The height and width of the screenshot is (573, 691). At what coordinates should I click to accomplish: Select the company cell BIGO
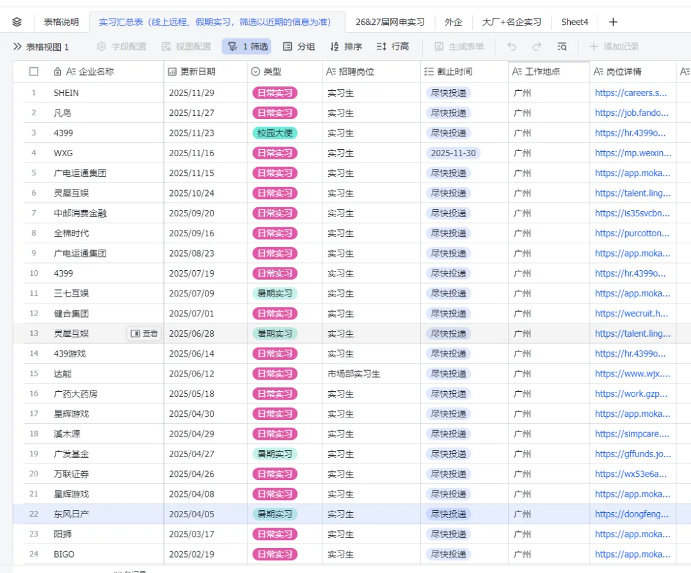coord(93,554)
